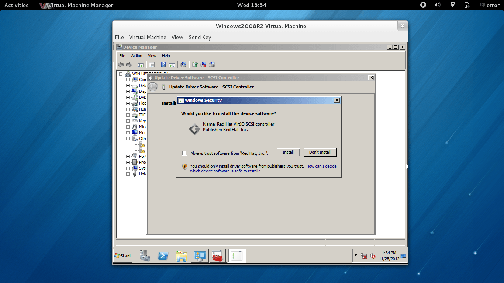Show hidden tray icons via the chevron
Viewport: 504px width, 283px height.
356,255
